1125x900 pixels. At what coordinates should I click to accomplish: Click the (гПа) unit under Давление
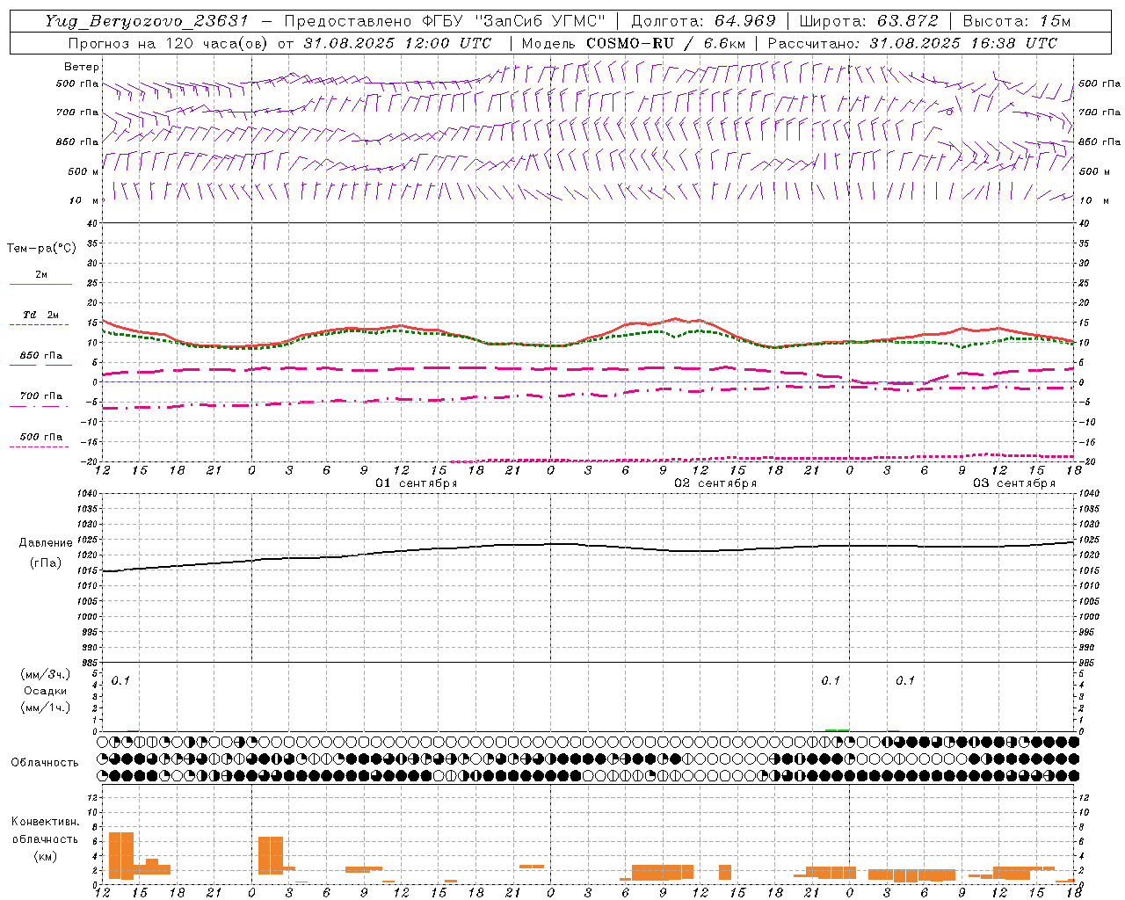coord(46,563)
